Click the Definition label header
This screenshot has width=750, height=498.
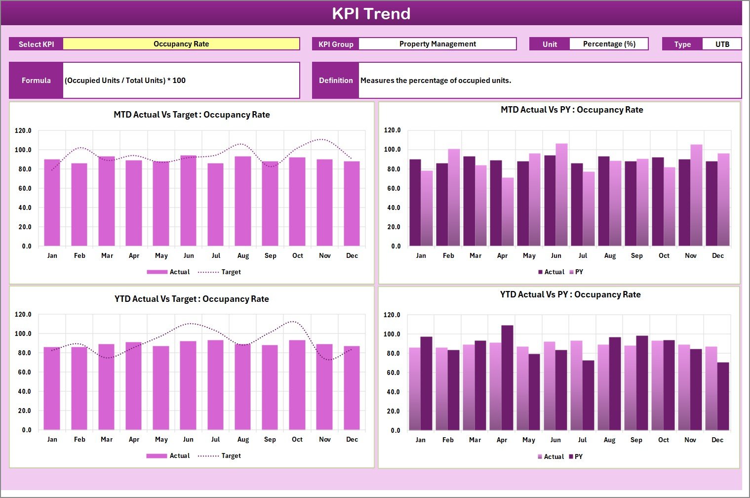click(335, 80)
